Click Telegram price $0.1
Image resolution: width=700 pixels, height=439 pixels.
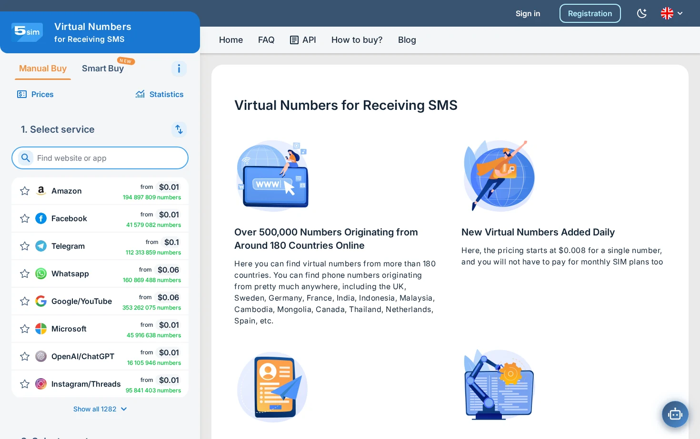[x=171, y=242]
